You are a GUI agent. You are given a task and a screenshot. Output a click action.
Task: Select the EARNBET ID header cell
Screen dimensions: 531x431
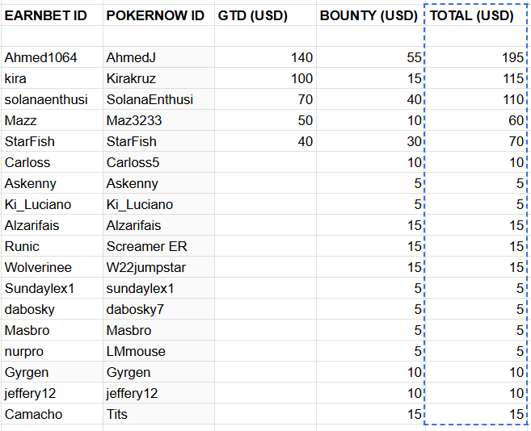(x=50, y=15)
